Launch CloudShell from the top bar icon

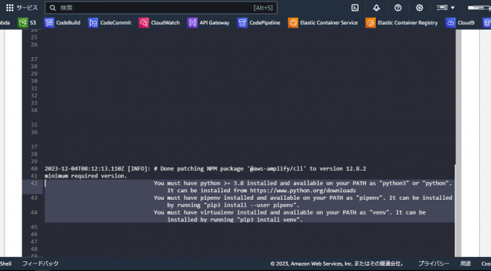click(x=355, y=8)
